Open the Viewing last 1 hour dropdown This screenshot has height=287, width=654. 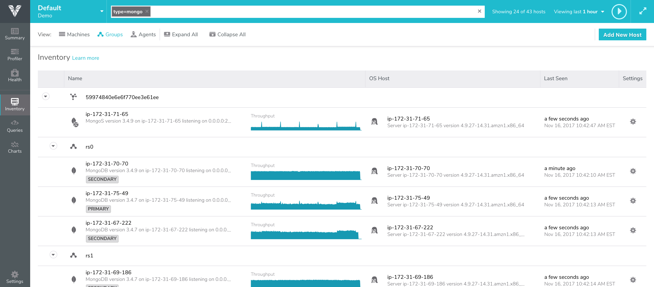[x=579, y=12]
